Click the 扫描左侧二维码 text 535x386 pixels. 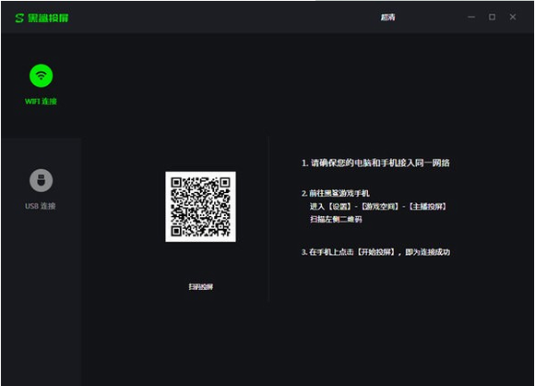pos(336,219)
